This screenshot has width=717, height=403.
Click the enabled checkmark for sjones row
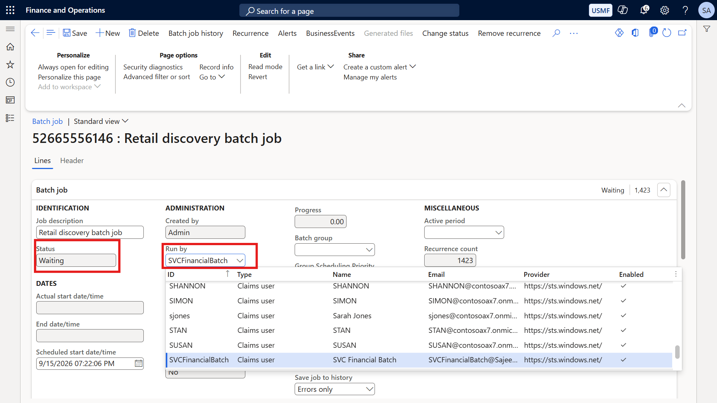click(623, 316)
